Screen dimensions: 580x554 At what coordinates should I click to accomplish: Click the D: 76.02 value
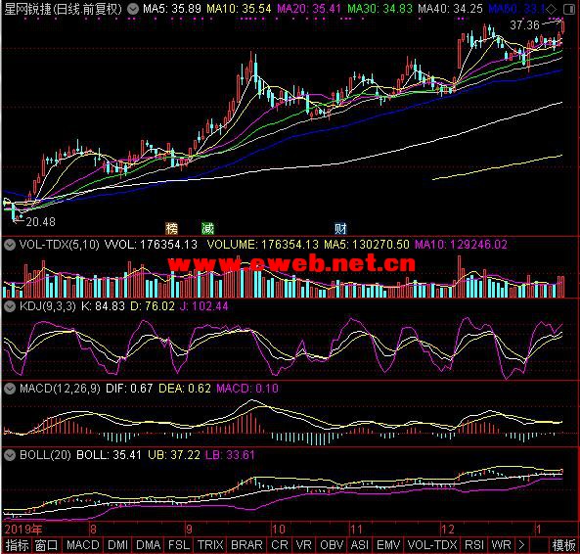[153, 306]
